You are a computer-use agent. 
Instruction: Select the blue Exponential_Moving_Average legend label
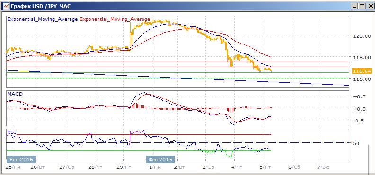pyautogui.click(x=42, y=19)
